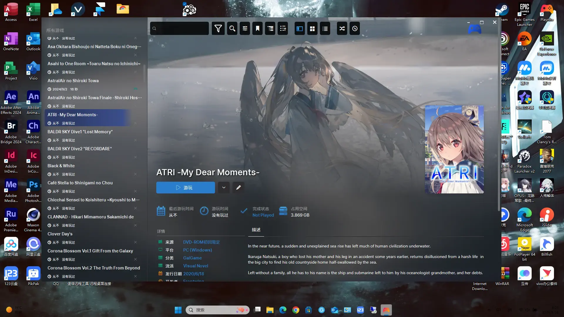Click the Access desktop icon

pos(11,12)
